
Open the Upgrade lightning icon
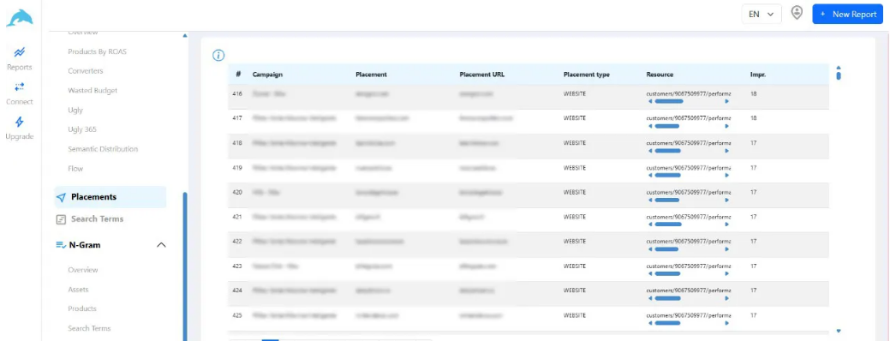point(20,122)
